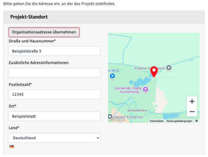This screenshot has height=157, width=208.
Task: Click the red location pin on map
Action: pos(154,71)
